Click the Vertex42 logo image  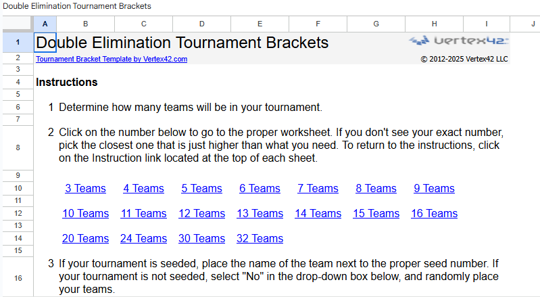click(x=459, y=41)
